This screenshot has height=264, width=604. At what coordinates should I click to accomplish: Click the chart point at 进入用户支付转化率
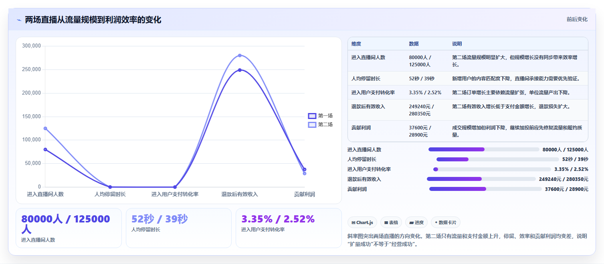click(x=175, y=187)
